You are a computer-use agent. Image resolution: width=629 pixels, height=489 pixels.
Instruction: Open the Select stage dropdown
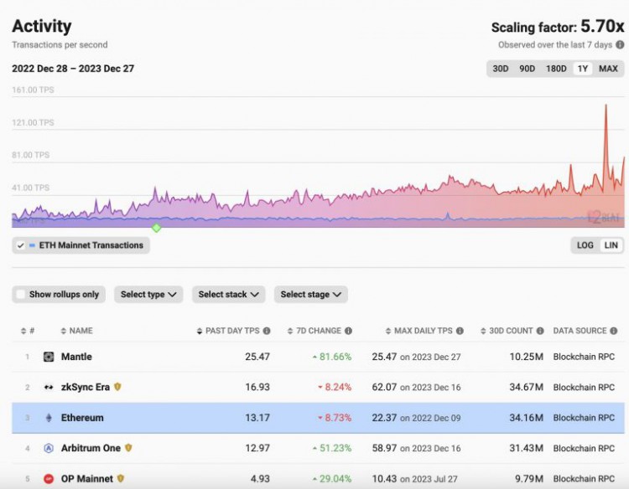pyautogui.click(x=311, y=295)
